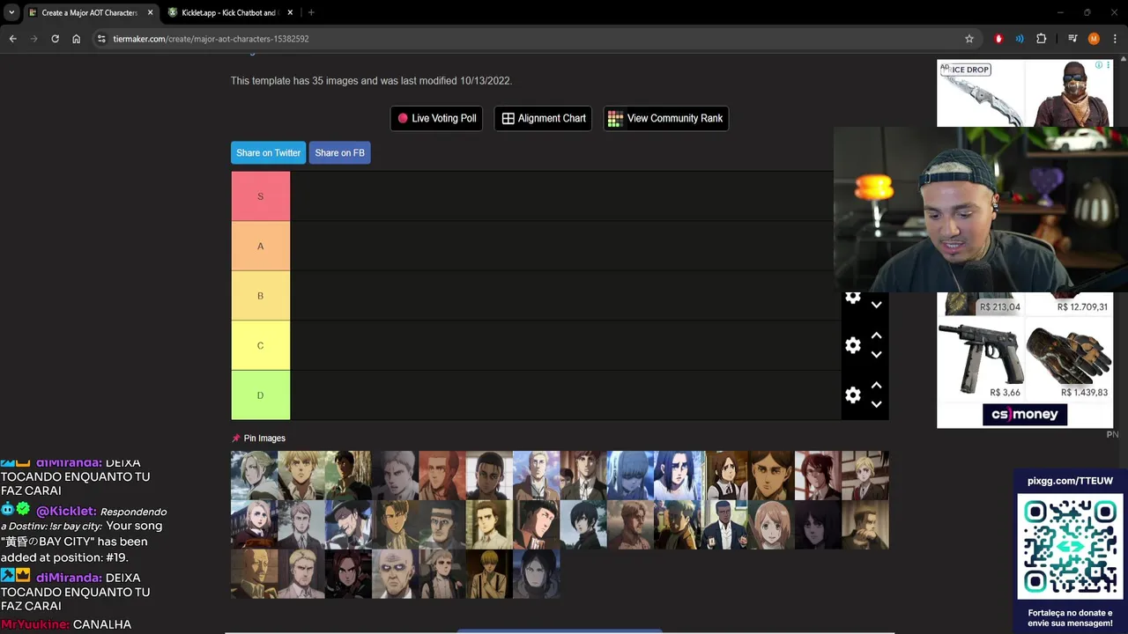Click the pushpin icon by Pin Images
Screen dimensions: 1128x634
tap(235, 438)
